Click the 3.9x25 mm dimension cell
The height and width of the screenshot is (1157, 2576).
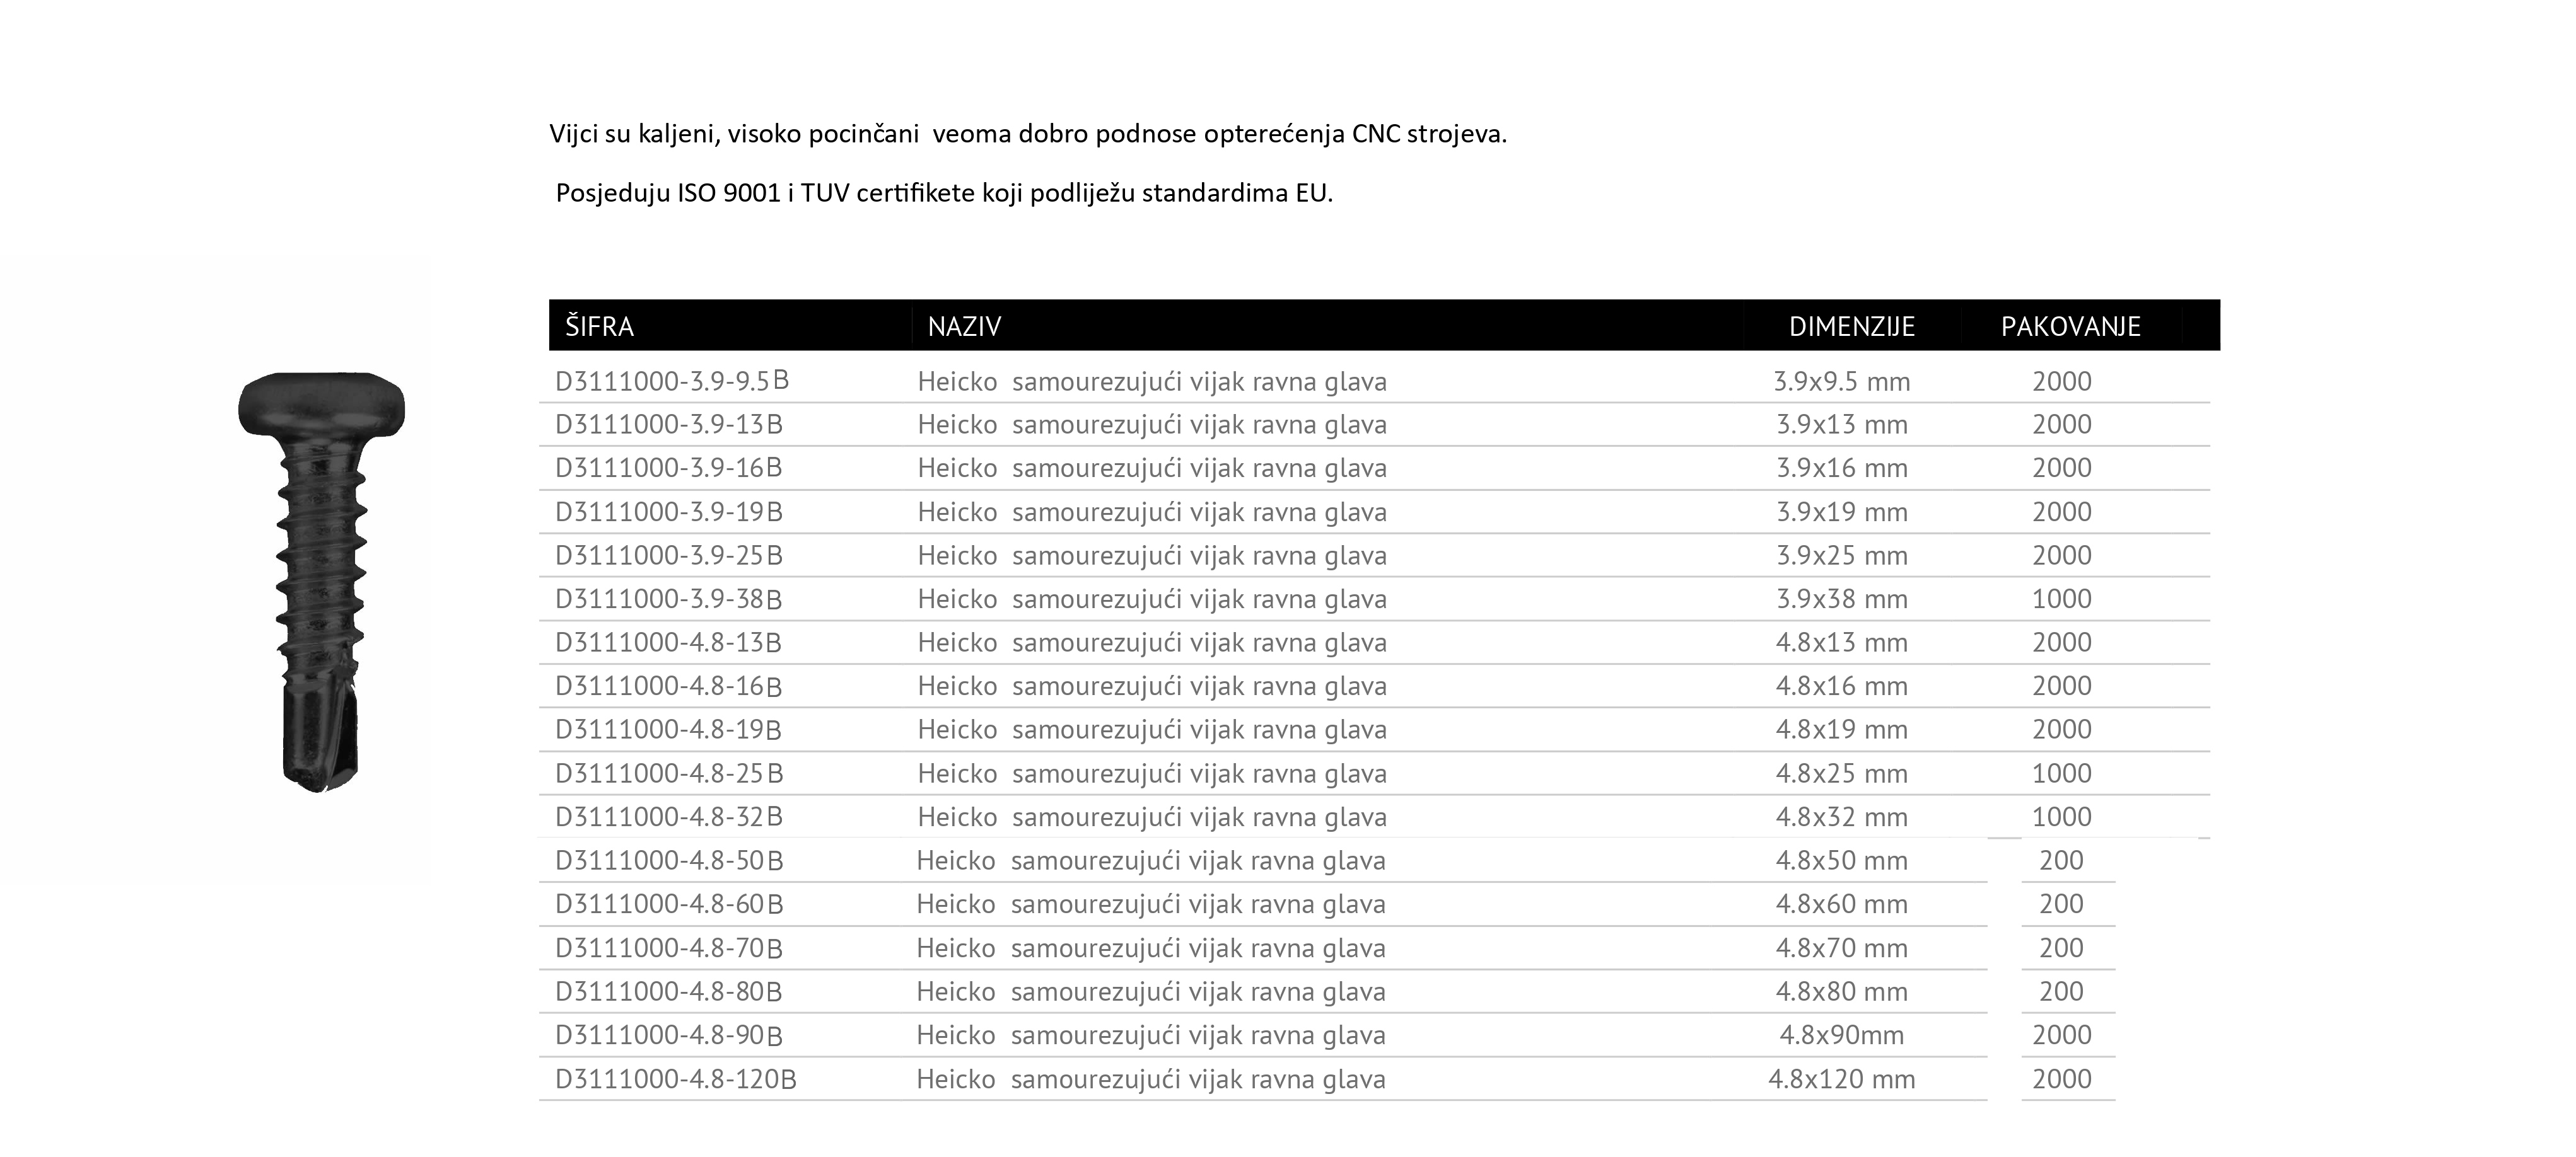tap(1841, 556)
